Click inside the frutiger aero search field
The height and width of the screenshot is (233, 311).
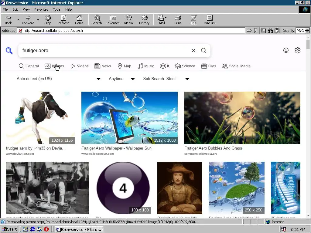[105, 51]
